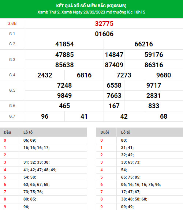
Task: Select the Đầu row with digit 4
Action: click(x=43, y=170)
